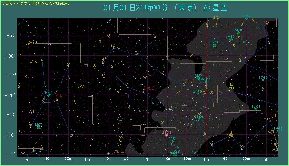
Task: Select the M38 cluster marker
Action: [x=238, y=33]
